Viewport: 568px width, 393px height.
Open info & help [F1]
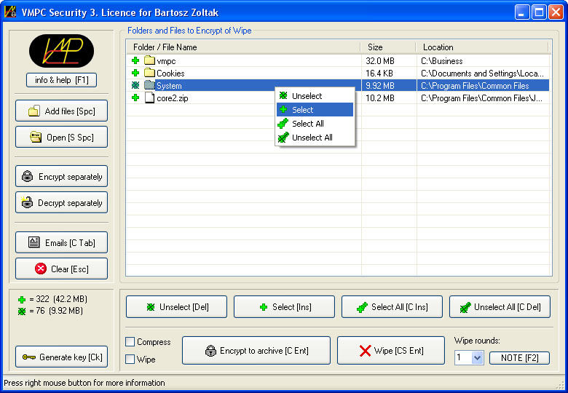pyautogui.click(x=62, y=80)
